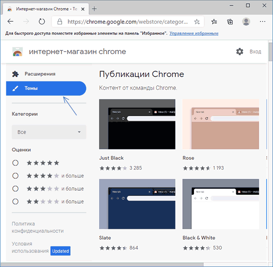Screen dimensions: 273x267
Task: Add this page to favorites star
Action: point(197,22)
